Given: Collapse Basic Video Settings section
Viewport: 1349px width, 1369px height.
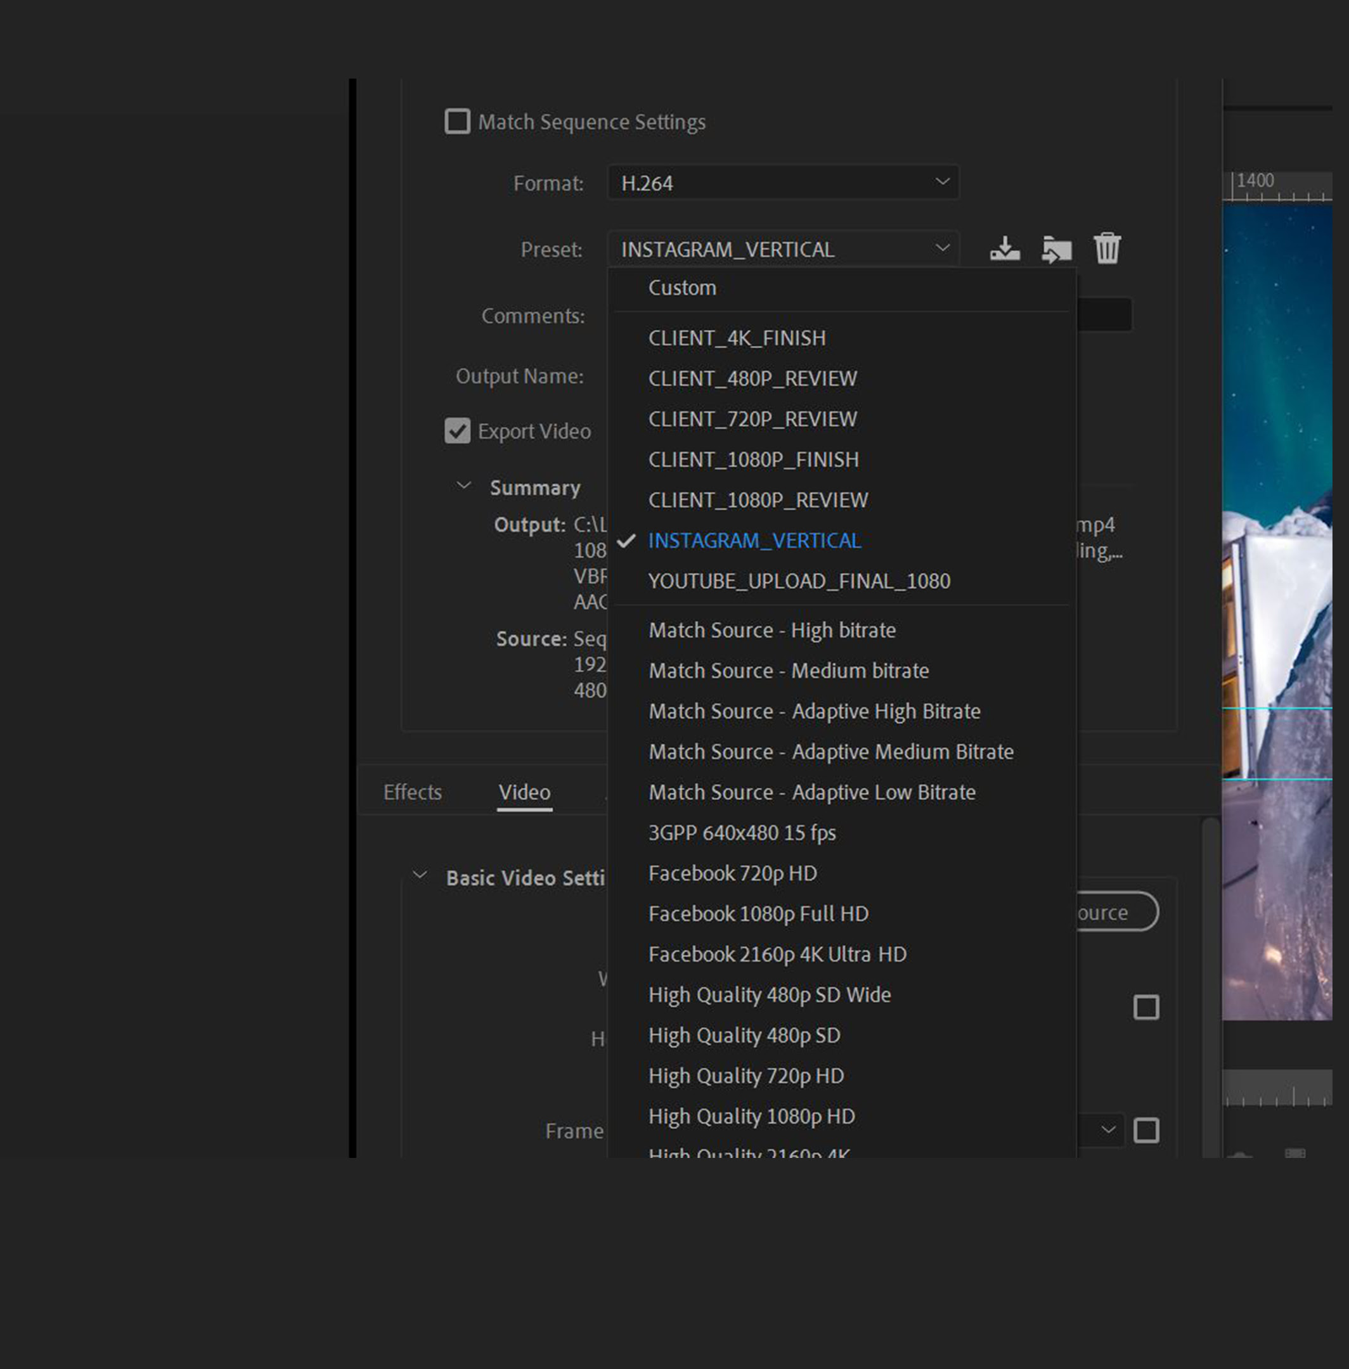Looking at the screenshot, I should 420,875.
